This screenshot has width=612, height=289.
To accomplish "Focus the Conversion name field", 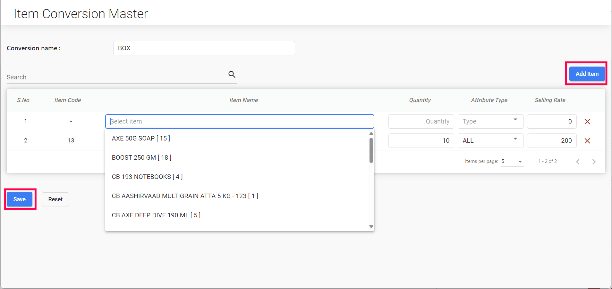I will (204, 48).
